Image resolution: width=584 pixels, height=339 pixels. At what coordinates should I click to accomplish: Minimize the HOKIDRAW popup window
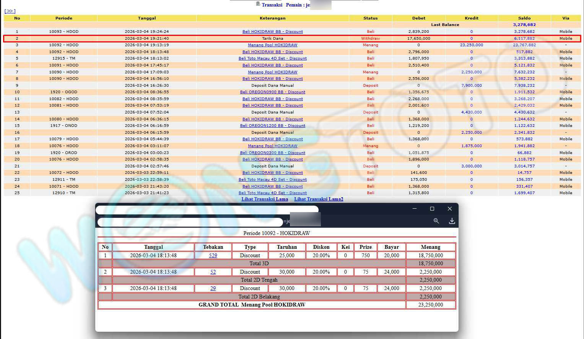(x=415, y=209)
